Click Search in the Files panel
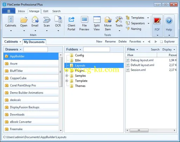This screenshot has height=142, width=180. pyautogui.click(x=155, y=49)
